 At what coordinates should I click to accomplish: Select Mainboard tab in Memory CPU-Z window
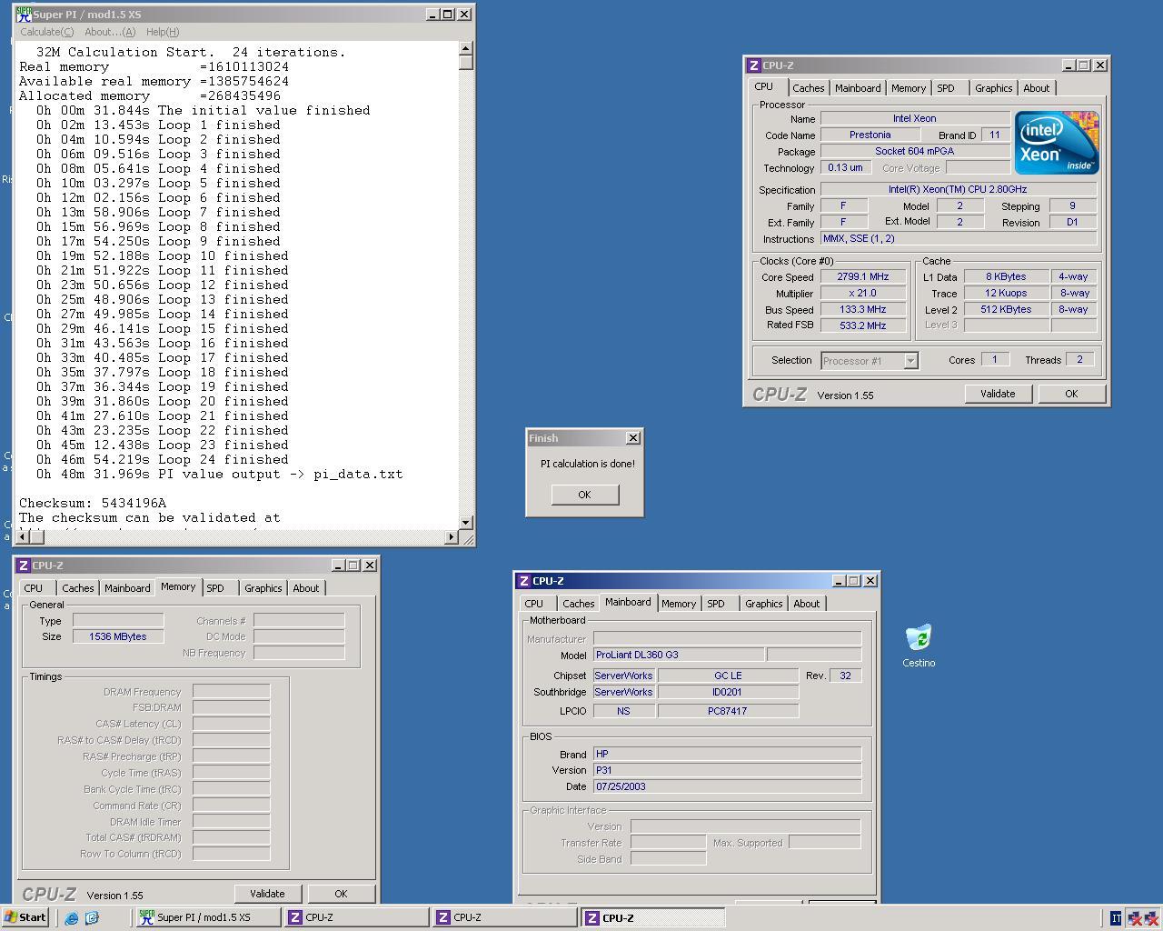[x=127, y=588]
